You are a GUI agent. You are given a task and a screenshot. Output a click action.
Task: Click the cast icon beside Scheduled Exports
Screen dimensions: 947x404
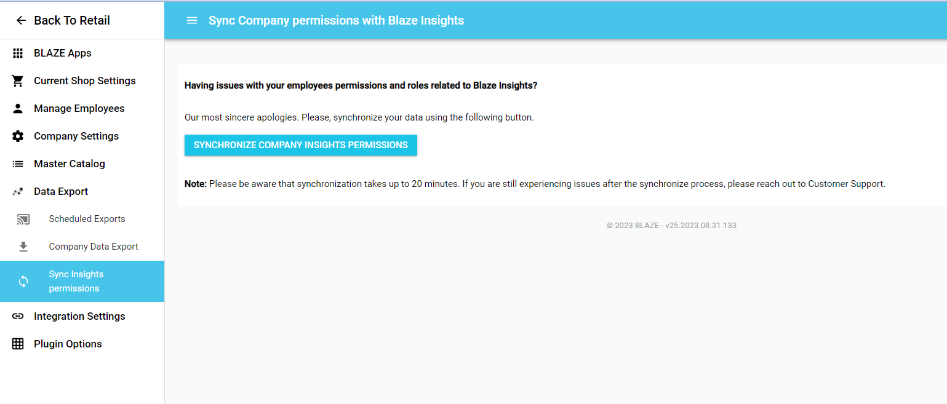(23, 219)
